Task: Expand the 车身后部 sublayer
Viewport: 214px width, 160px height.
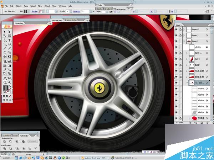Action: coord(187,71)
